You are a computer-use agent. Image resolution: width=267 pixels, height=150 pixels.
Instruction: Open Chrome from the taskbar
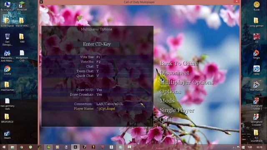[22, 147]
